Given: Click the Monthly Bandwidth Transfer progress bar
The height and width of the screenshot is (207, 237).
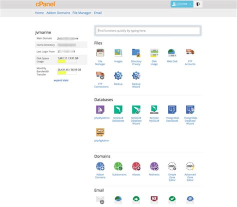Looking at the screenshot, I should 67,73.
